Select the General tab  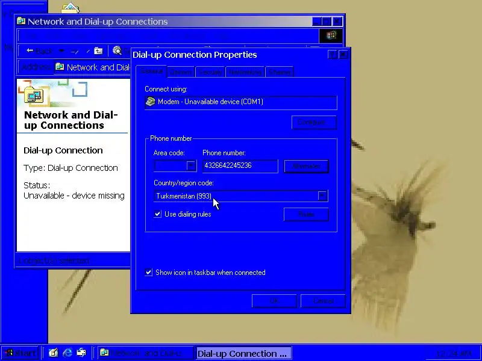coord(151,71)
